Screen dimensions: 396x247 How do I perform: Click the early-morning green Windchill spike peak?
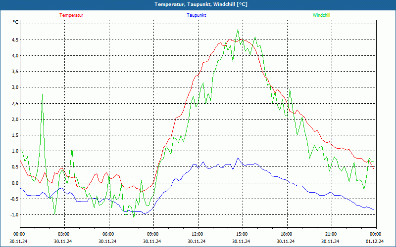coord(42,94)
